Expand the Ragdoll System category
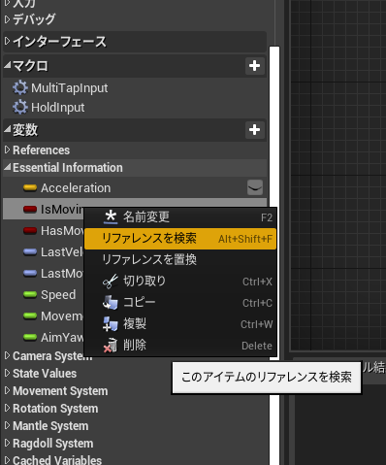 click(7, 444)
